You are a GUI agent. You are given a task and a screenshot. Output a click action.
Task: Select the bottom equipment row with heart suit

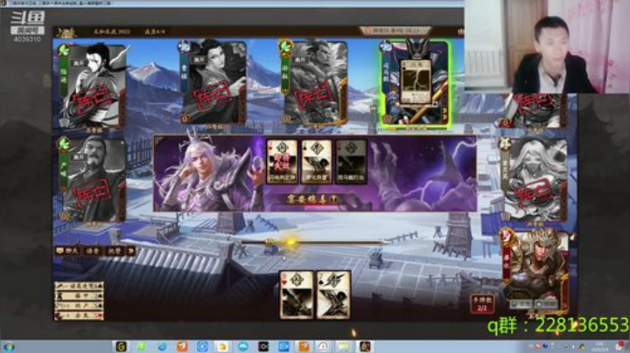(79, 315)
